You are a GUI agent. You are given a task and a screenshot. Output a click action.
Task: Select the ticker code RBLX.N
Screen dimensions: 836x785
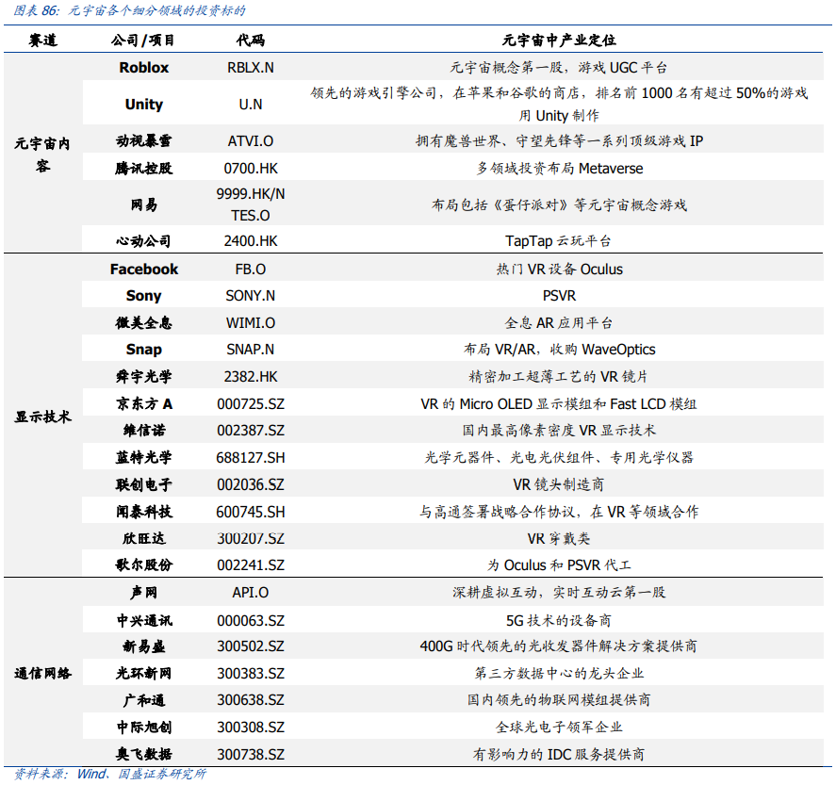coord(251,68)
